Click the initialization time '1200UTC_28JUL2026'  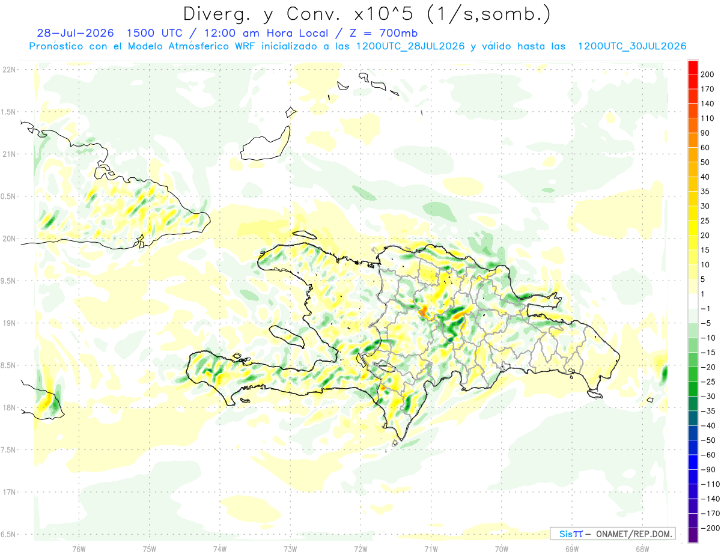[410, 46]
